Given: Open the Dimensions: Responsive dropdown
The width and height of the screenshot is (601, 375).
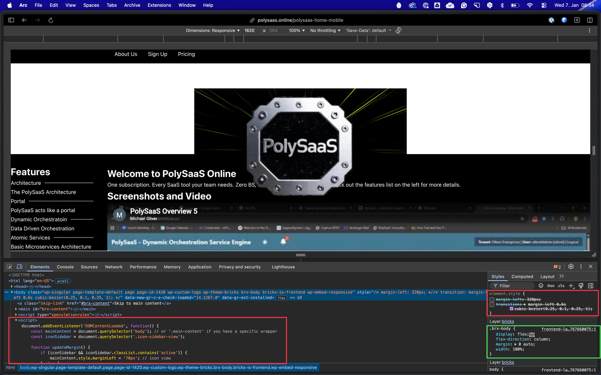Looking at the screenshot, I should pyautogui.click(x=213, y=30).
